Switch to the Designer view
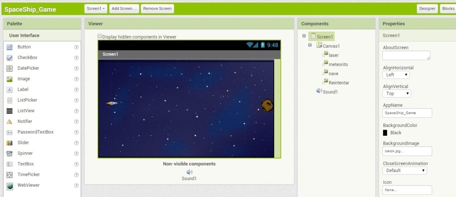The width and height of the screenshot is (456, 197). click(427, 9)
